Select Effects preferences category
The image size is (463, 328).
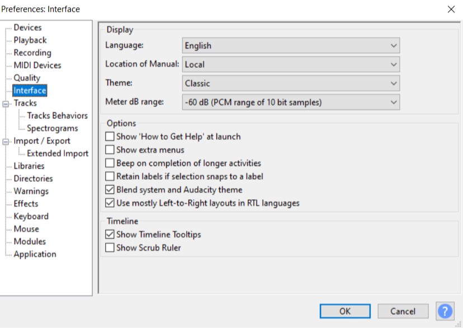point(26,204)
